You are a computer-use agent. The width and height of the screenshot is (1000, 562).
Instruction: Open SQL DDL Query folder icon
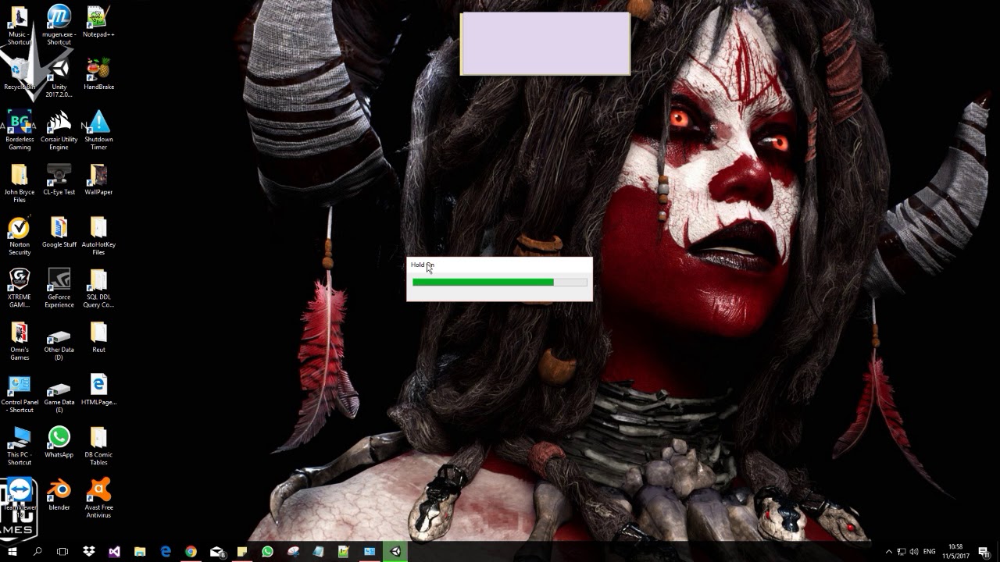pos(98,289)
